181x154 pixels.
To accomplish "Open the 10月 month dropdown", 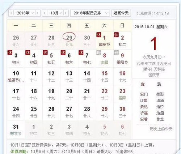I will [55, 13].
